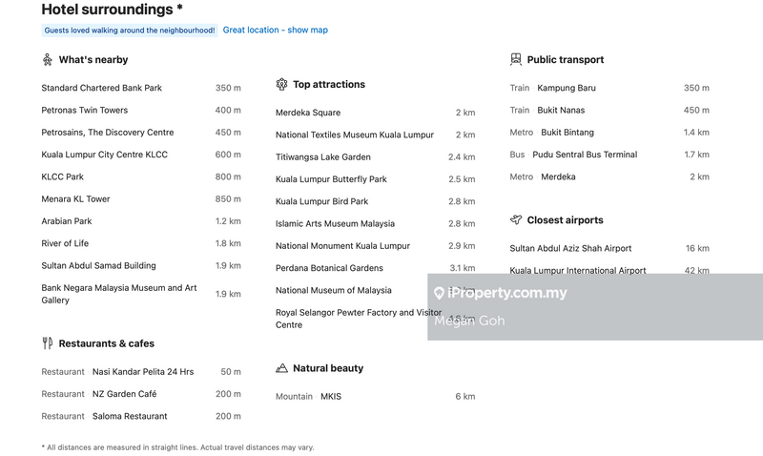Click the Top attractions section icon

click(x=281, y=85)
